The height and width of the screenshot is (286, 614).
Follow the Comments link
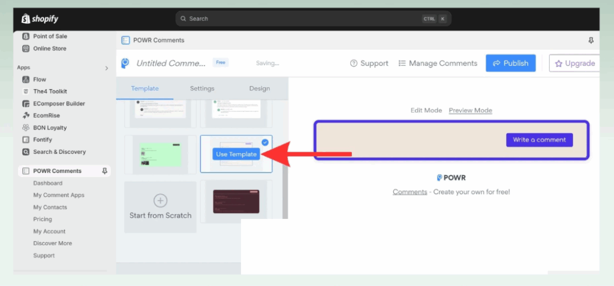[410, 192]
